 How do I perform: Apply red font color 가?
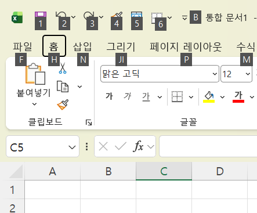tap(238, 96)
